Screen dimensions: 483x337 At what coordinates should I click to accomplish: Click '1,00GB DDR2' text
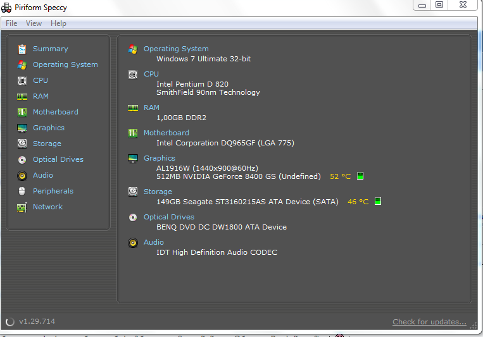(x=181, y=118)
